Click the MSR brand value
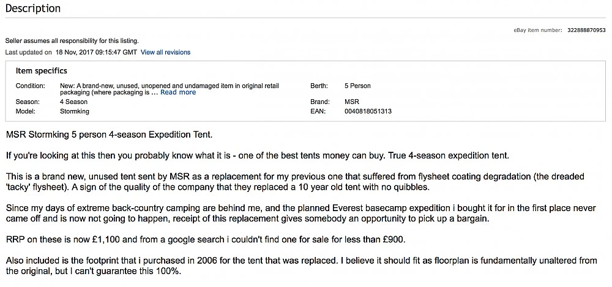The width and height of the screenshot is (612, 287). tap(352, 102)
